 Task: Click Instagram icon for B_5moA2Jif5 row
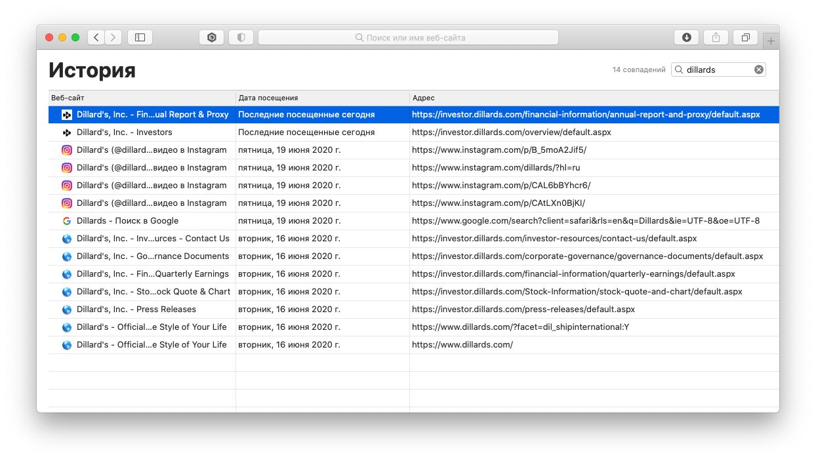(x=67, y=150)
